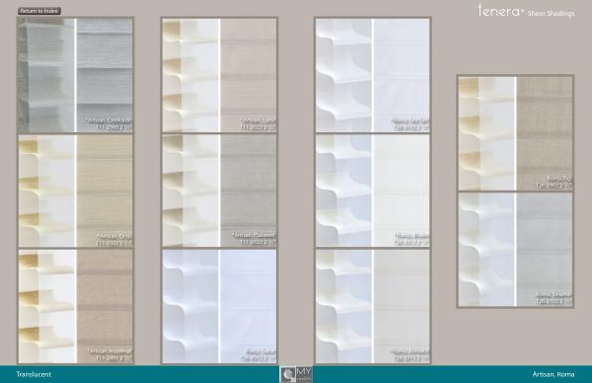Pick the Roma Sesame fabric swatch
Screen dimensions: 592x383
545,250
